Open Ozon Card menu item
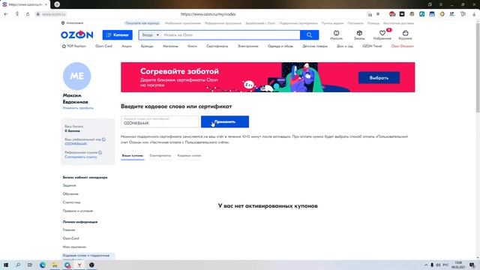The width and height of the screenshot is (480, 270). point(103,46)
